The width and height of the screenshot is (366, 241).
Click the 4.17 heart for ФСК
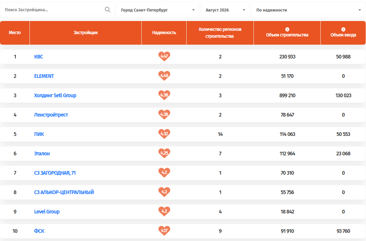coord(164,231)
